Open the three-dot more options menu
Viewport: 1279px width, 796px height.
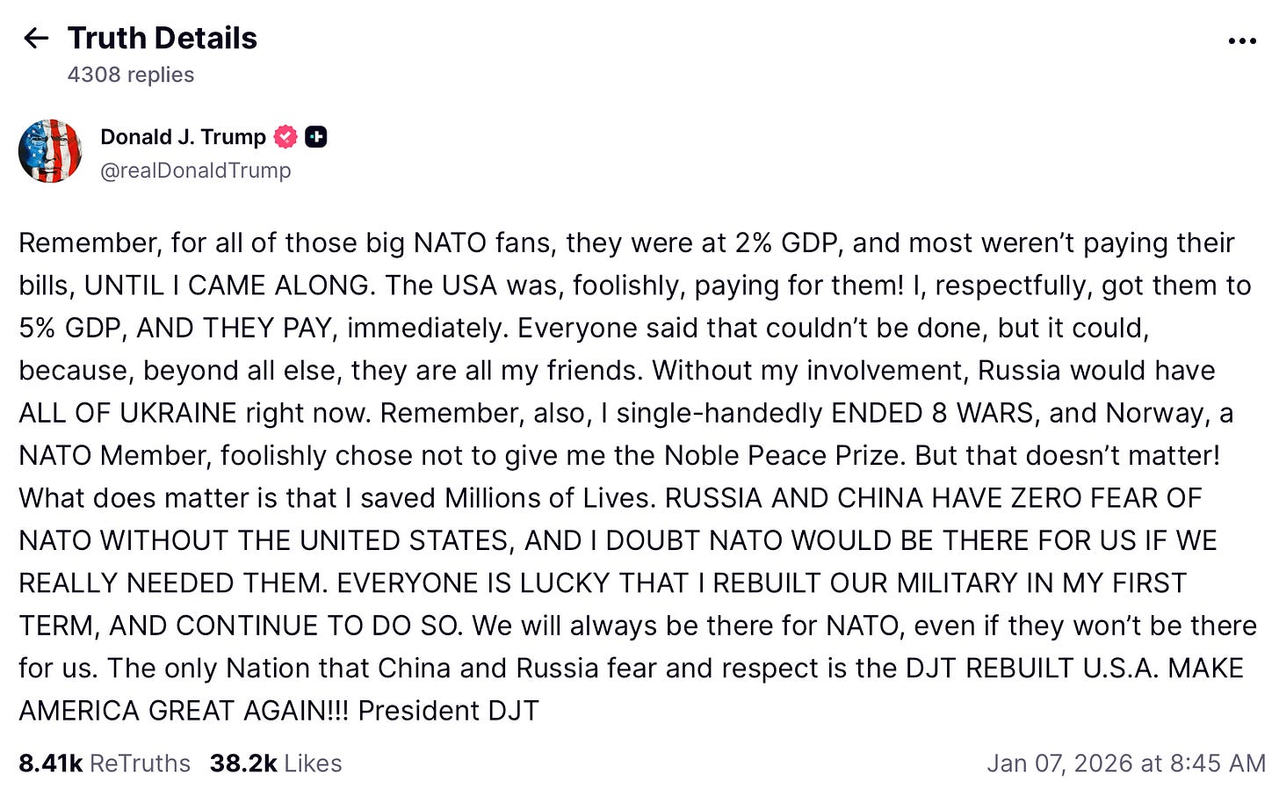[x=1242, y=41]
